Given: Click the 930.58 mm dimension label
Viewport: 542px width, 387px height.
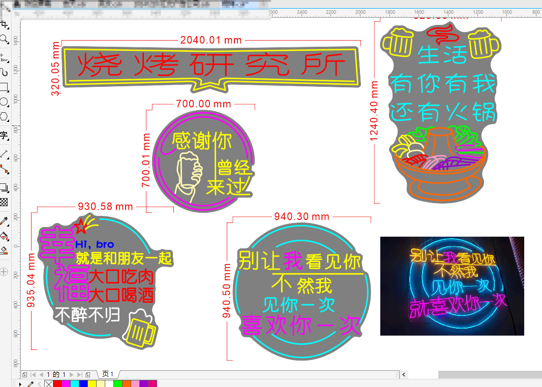Looking at the screenshot, I should [x=105, y=206].
